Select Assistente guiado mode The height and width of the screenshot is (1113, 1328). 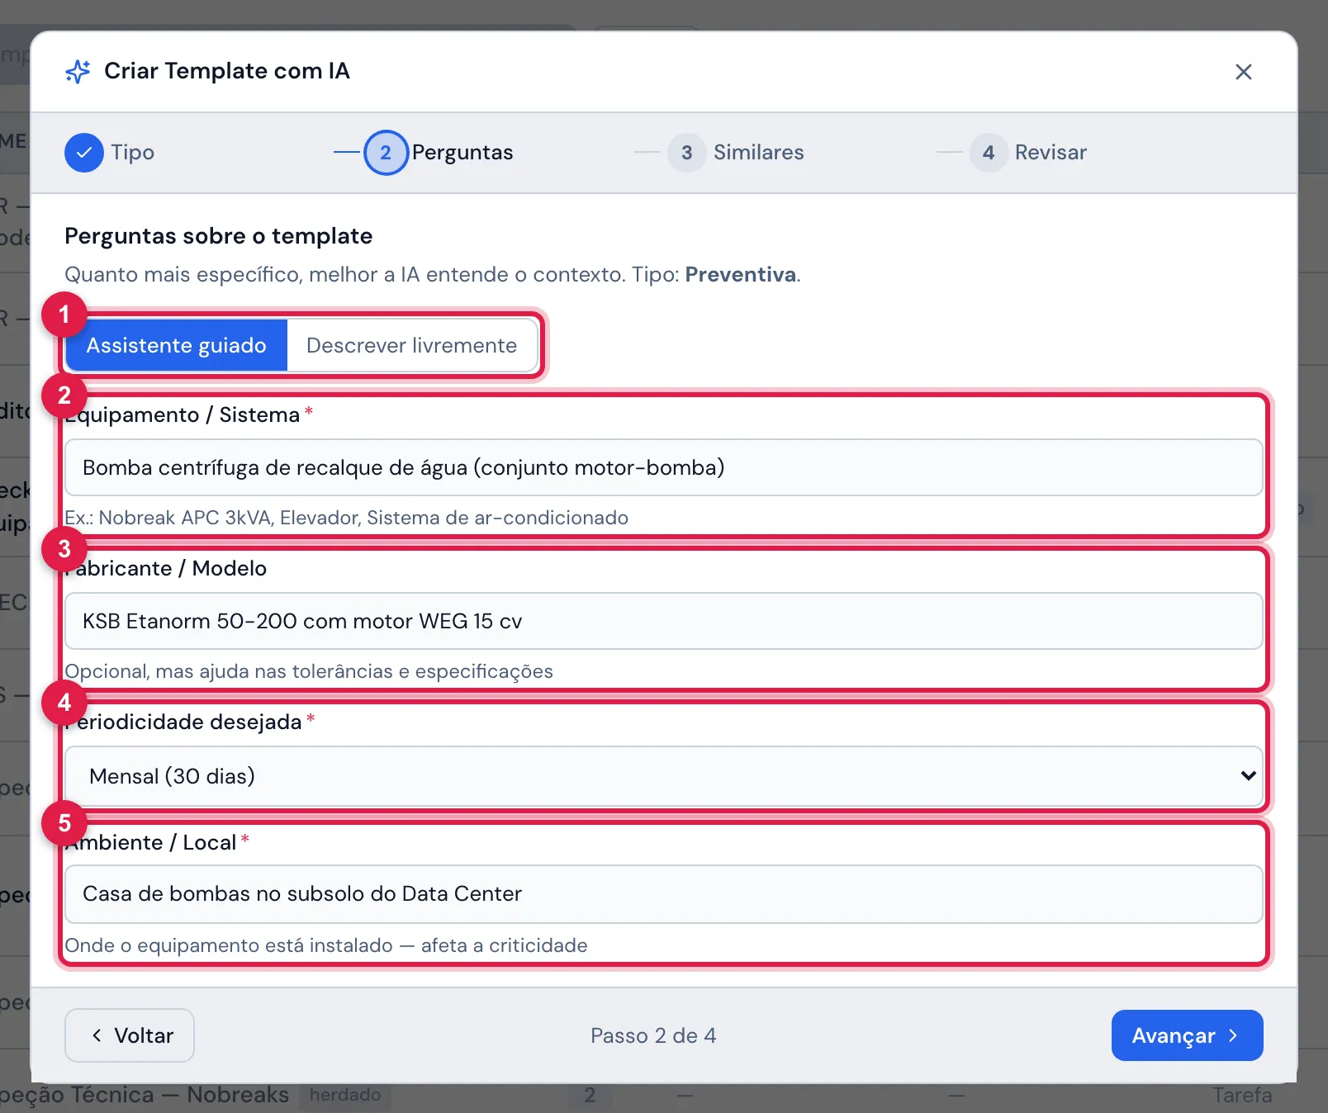click(176, 345)
